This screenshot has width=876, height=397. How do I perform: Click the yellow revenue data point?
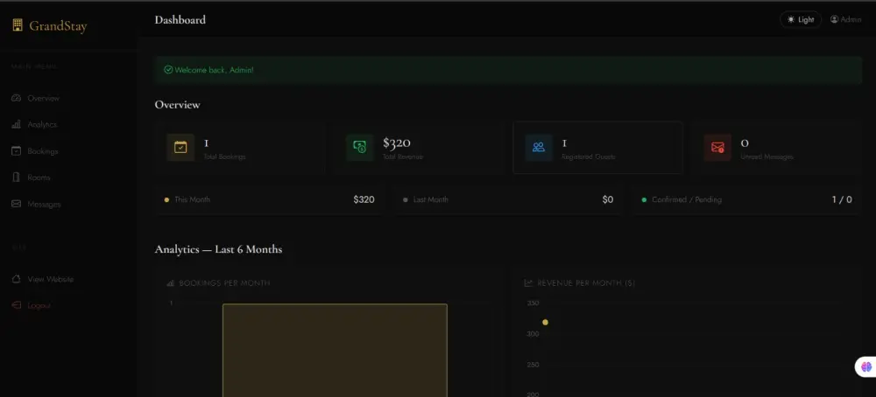[545, 323]
